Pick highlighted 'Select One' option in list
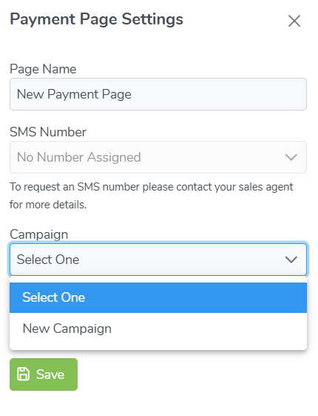The height and width of the screenshot is (416, 318). (158, 297)
